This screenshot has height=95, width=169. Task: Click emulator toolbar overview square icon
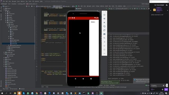pyautogui.click(x=104, y=50)
